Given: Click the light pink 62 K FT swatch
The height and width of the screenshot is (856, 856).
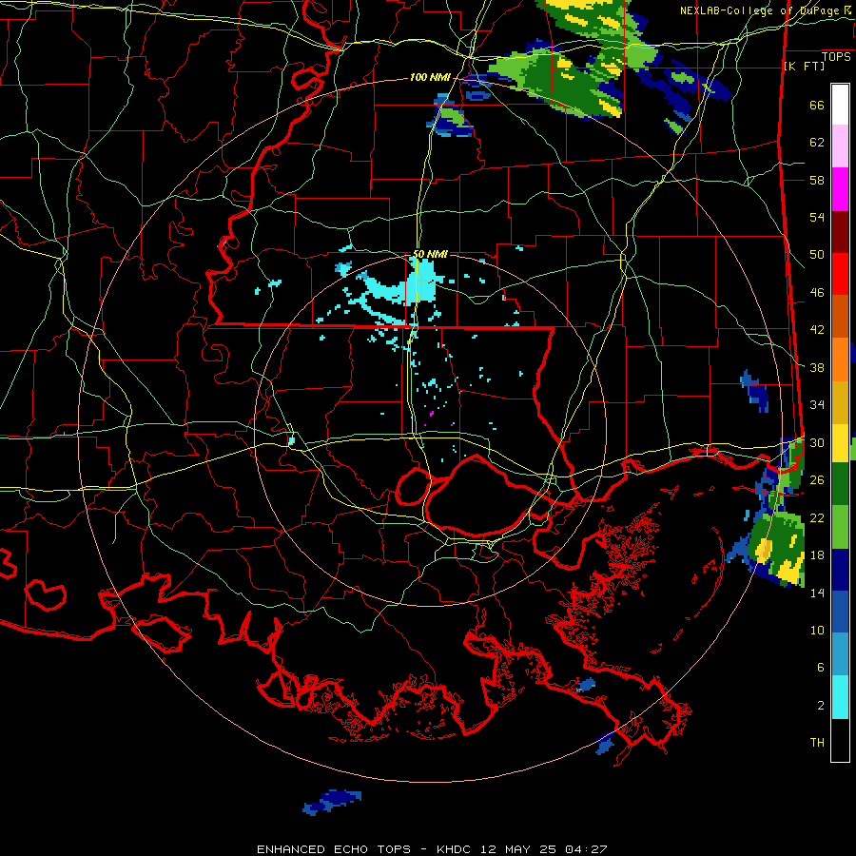Looking at the screenshot, I should (x=840, y=146).
